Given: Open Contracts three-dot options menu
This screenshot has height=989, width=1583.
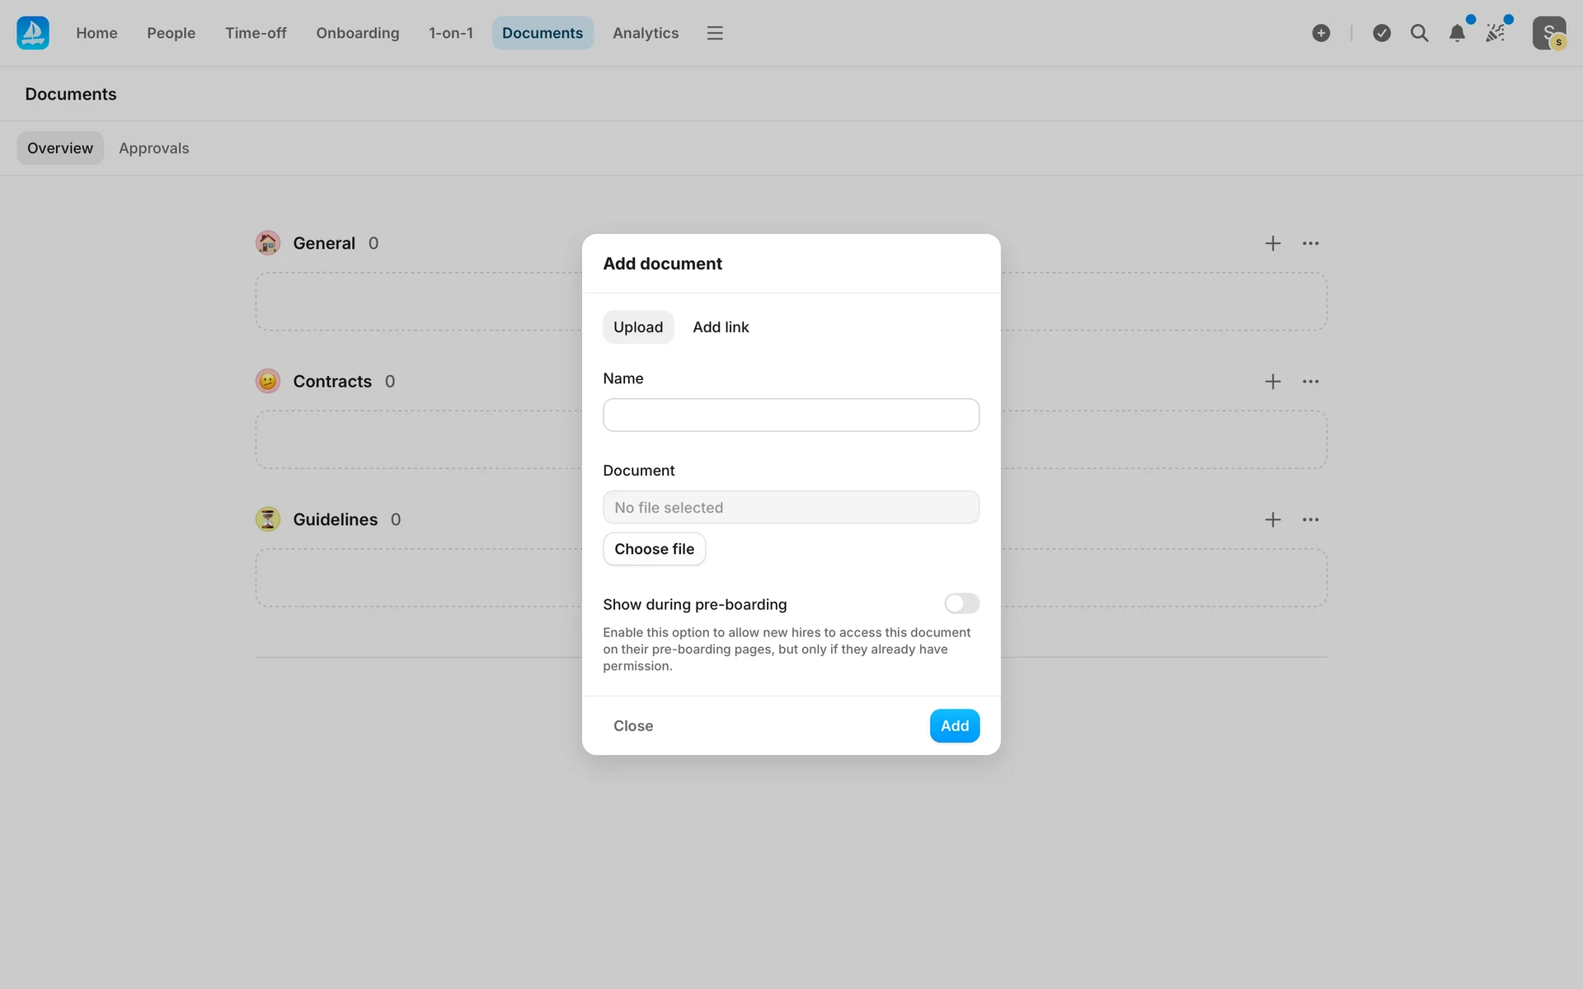Looking at the screenshot, I should pos(1310,382).
